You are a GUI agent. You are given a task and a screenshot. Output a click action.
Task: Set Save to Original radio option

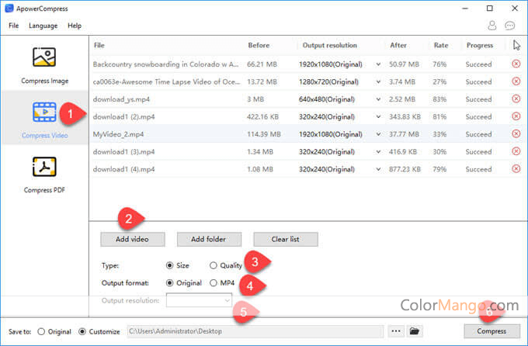click(x=41, y=331)
